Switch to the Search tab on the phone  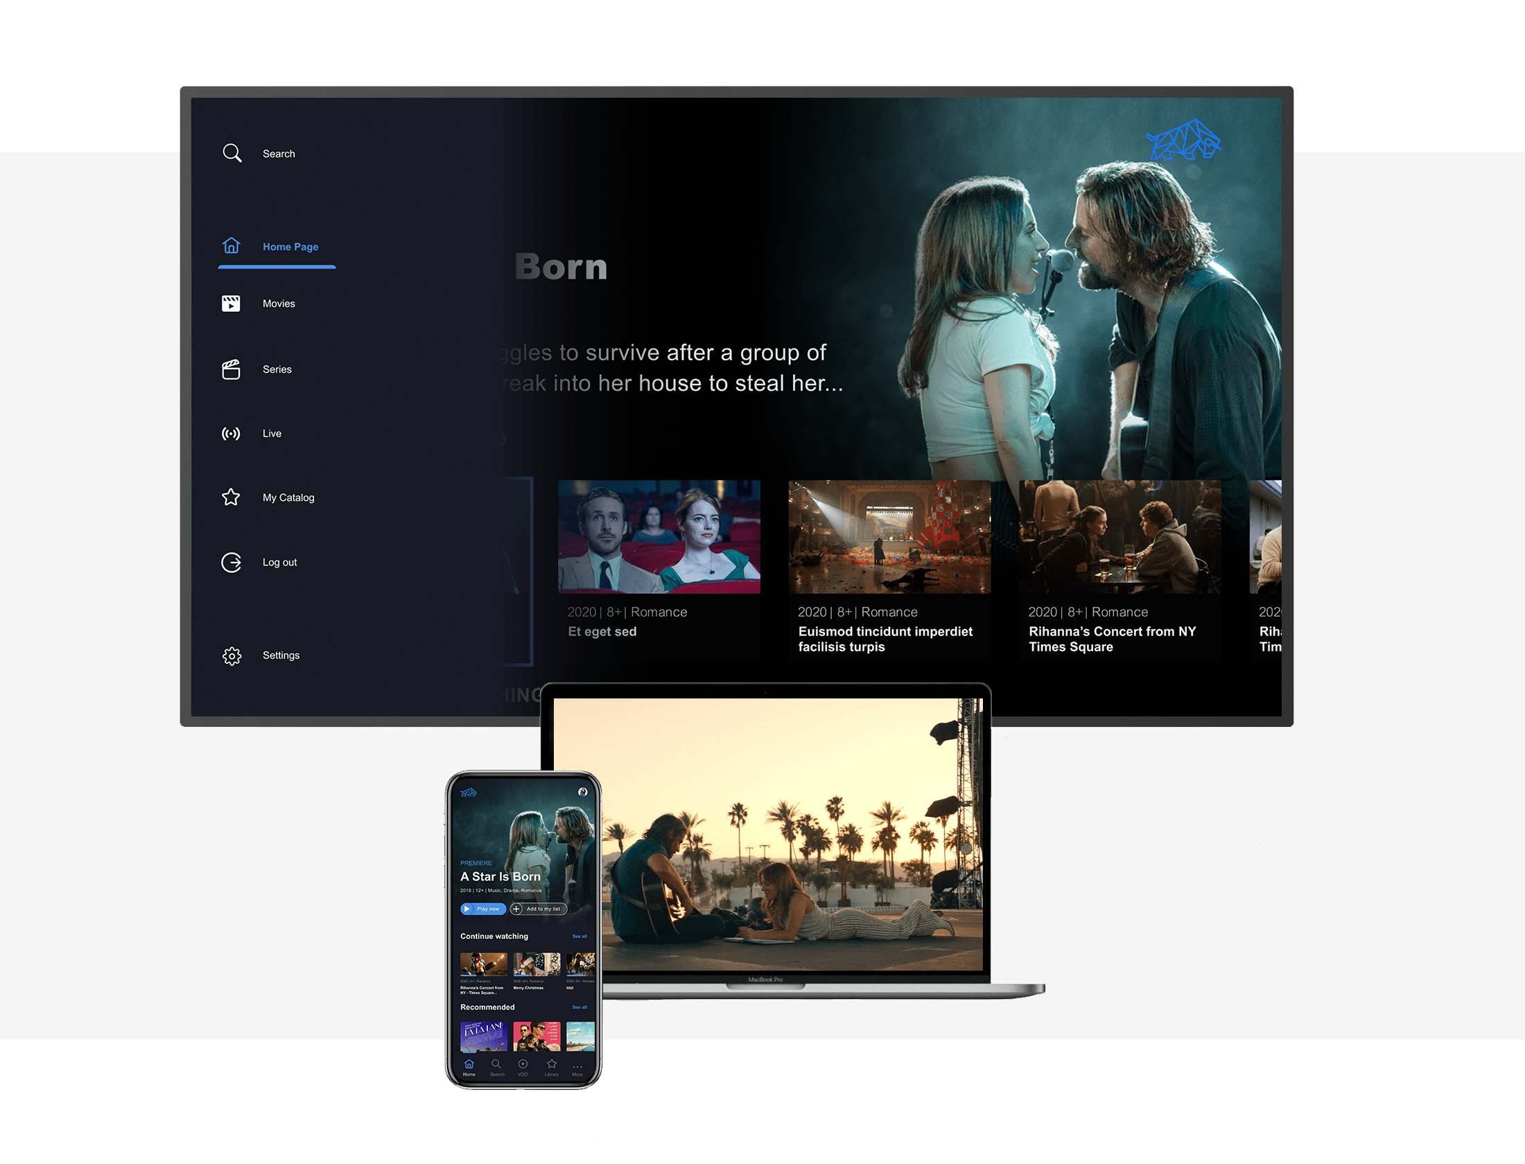pyautogui.click(x=496, y=1065)
